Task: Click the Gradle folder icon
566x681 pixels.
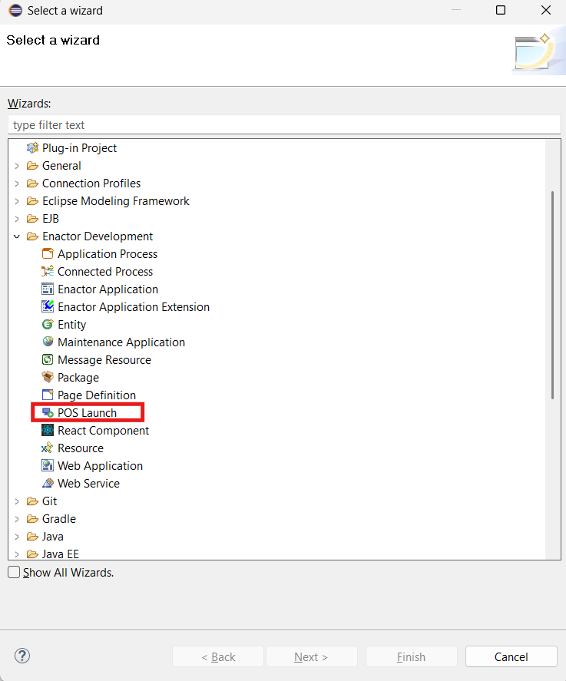Action: [32, 519]
